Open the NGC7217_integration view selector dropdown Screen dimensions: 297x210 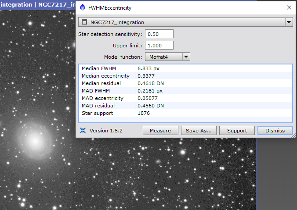[x=185, y=22]
